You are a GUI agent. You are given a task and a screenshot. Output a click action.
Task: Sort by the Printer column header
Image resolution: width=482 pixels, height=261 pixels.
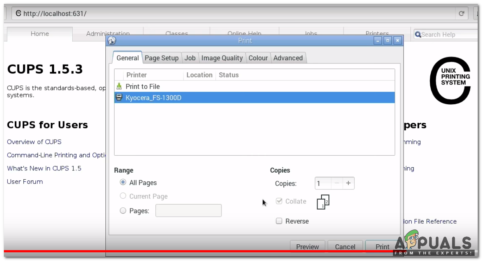click(136, 75)
